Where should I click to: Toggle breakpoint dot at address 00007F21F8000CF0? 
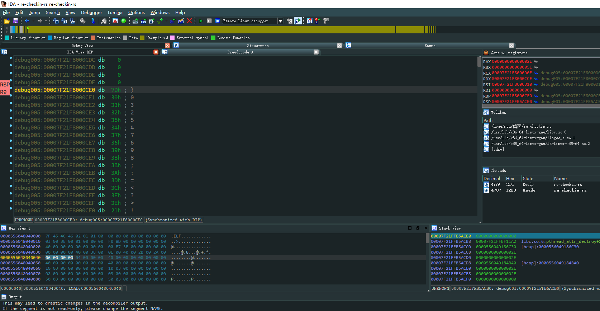(11, 210)
